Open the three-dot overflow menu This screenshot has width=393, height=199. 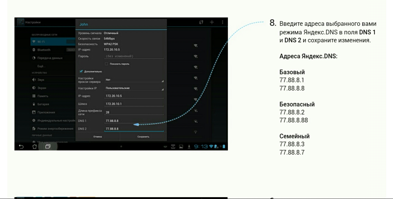pos(223,22)
